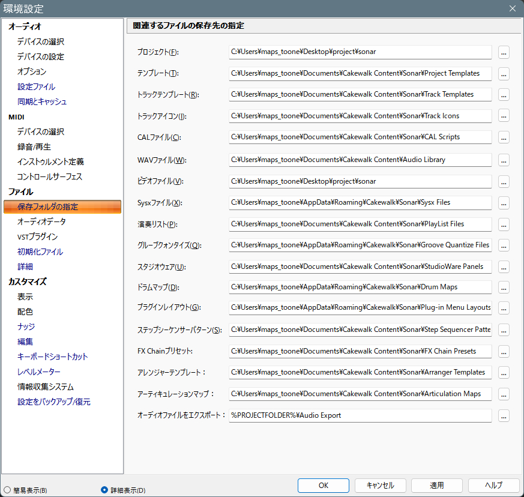Select the 保存フォルダの指定 page
The width and height of the screenshot is (524, 497).
[62, 206]
